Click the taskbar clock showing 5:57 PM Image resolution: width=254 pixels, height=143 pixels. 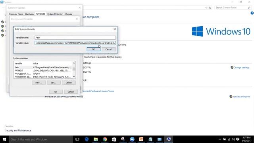247,139
